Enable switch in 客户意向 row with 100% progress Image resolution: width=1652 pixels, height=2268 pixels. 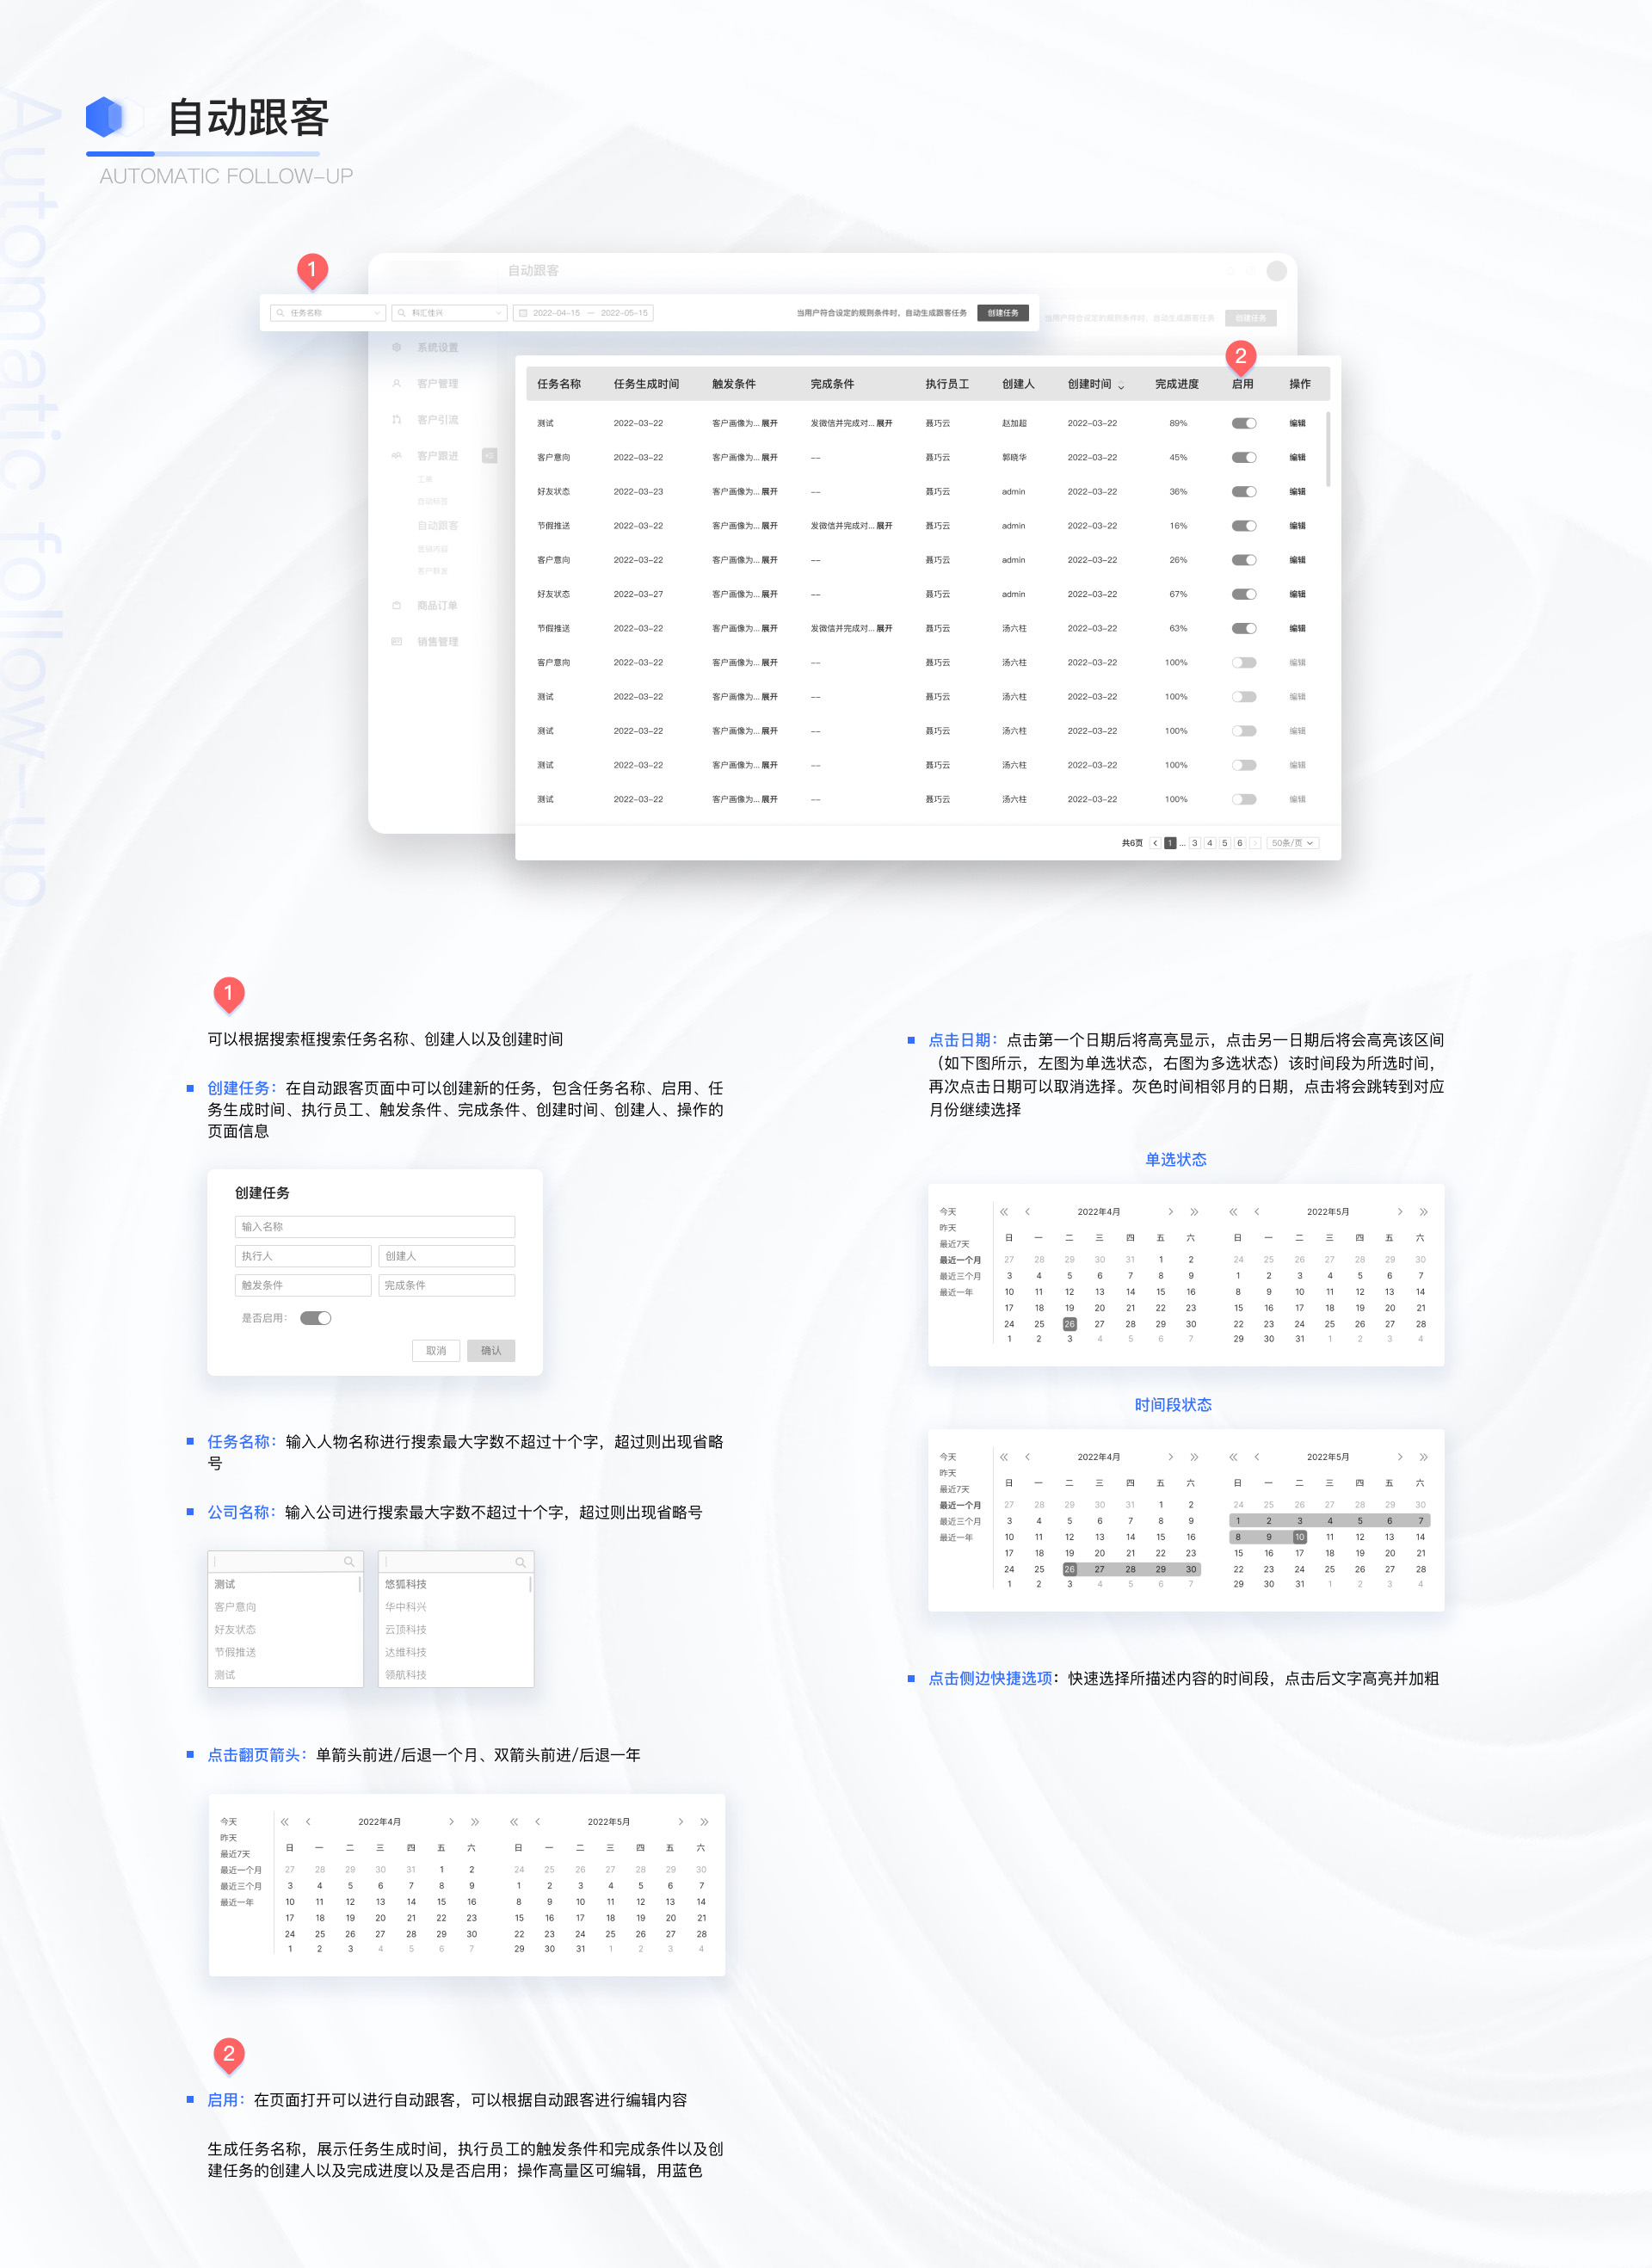click(x=1244, y=662)
